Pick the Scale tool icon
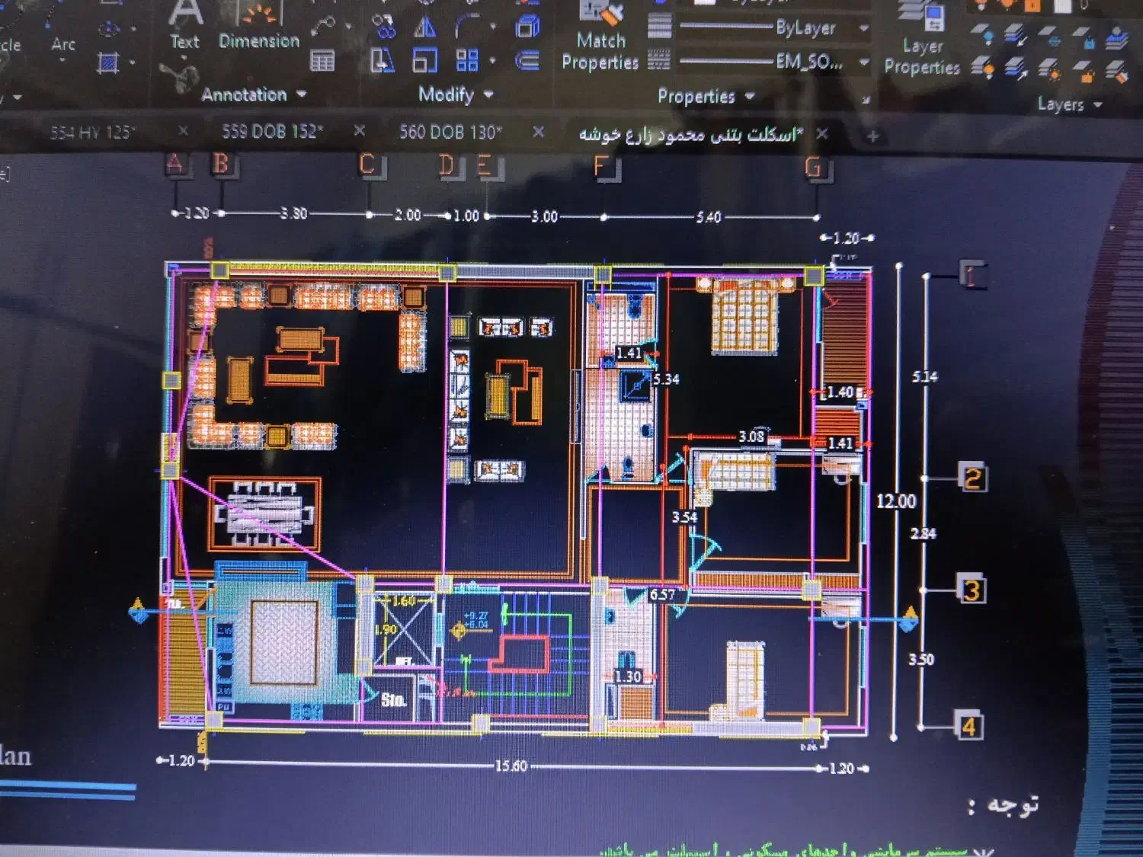 pyautogui.click(x=424, y=60)
